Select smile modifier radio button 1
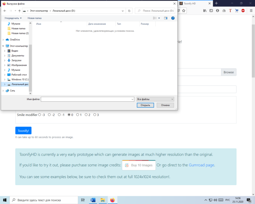Screen dimensions: 255x204 point(77,115)
